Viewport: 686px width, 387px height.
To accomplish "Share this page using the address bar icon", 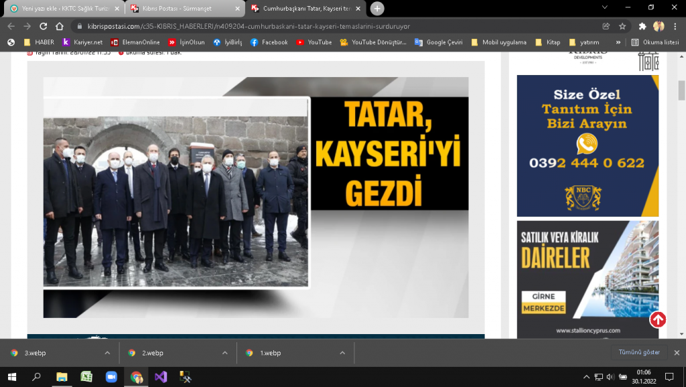I will click(606, 26).
